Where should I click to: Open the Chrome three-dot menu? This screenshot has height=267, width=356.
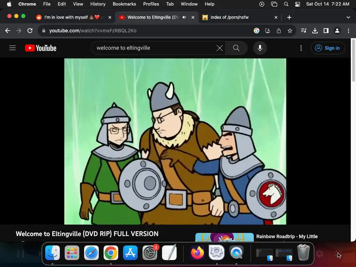pyautogui.click(x=348, y=31)
